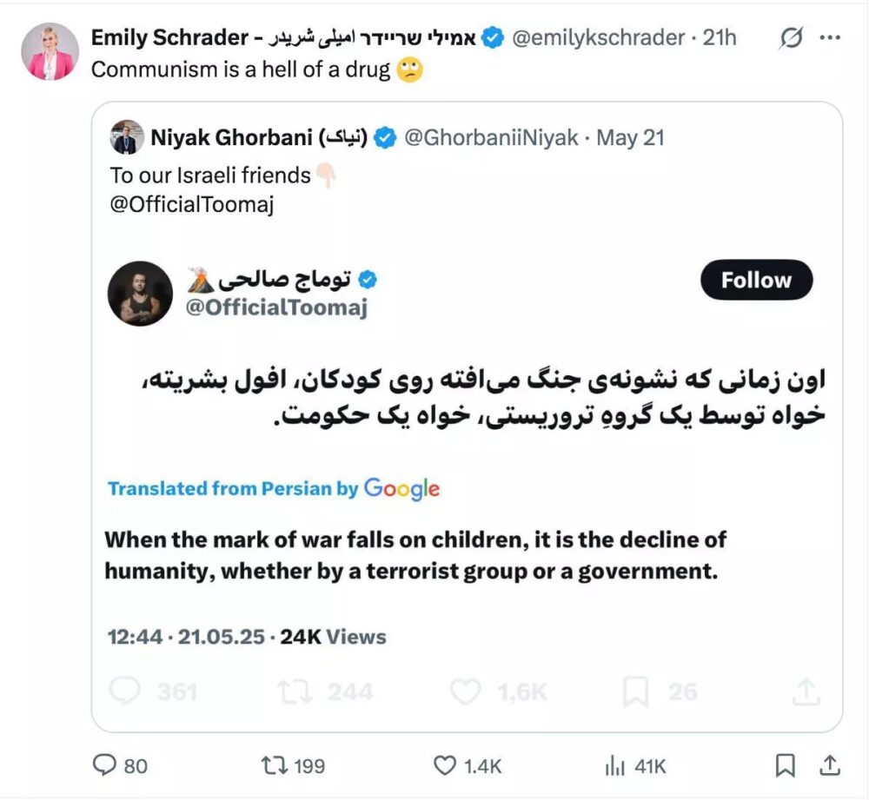
Task: Open Emily Schrader's profile picture
Action: click(x=50, y=52)
